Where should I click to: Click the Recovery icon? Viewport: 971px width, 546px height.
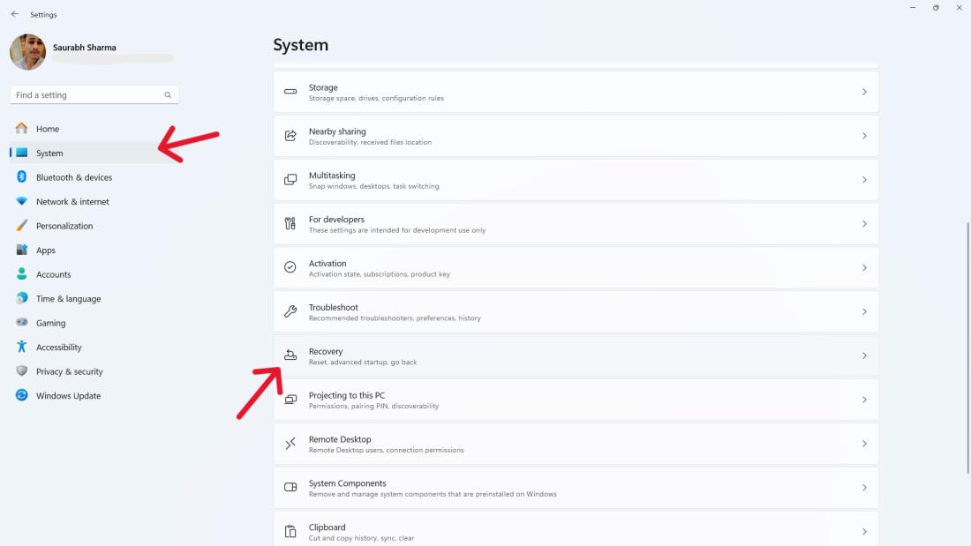(290, 355)
